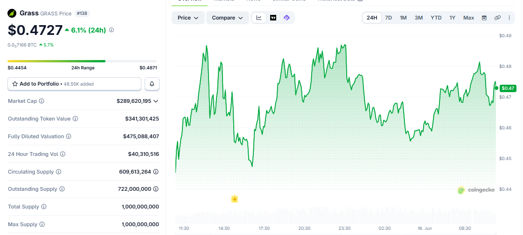
Task: Open Total Supply info icon
Action: [x=44, y=207]
